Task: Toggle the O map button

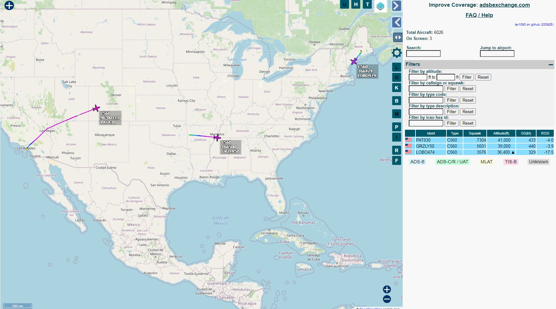Action: [396, 77]
